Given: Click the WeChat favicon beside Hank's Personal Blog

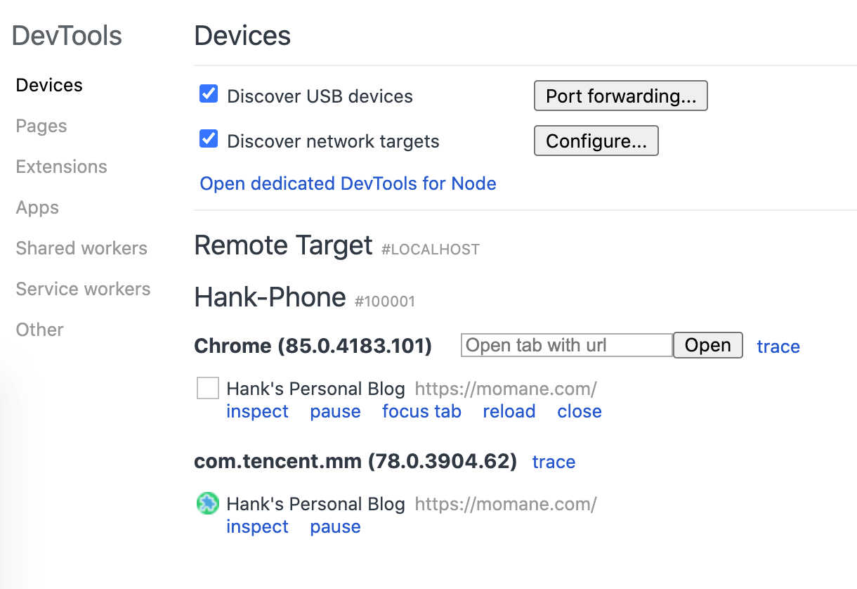Looking at the screenshot, I should click(x=208, y=503).
